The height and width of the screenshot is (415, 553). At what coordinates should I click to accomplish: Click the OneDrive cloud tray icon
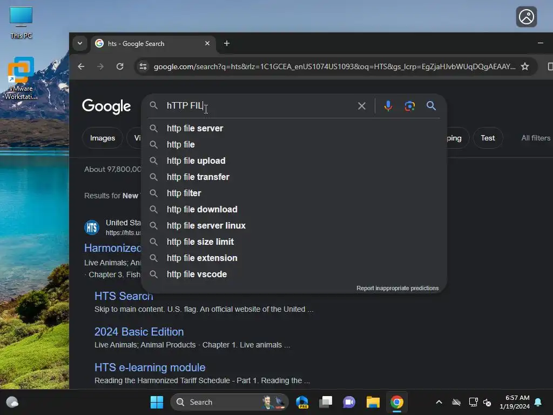[x=456, y=402]
